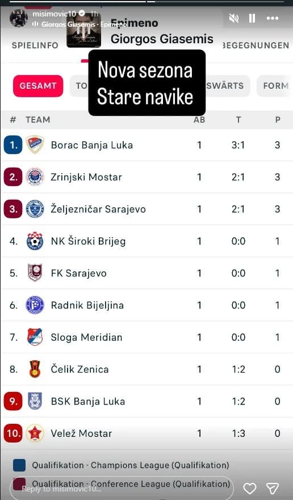The width and height of the screenshot is (293, 500).
Task: Open the Velež Mostar team row
Action: coord(146,433)
